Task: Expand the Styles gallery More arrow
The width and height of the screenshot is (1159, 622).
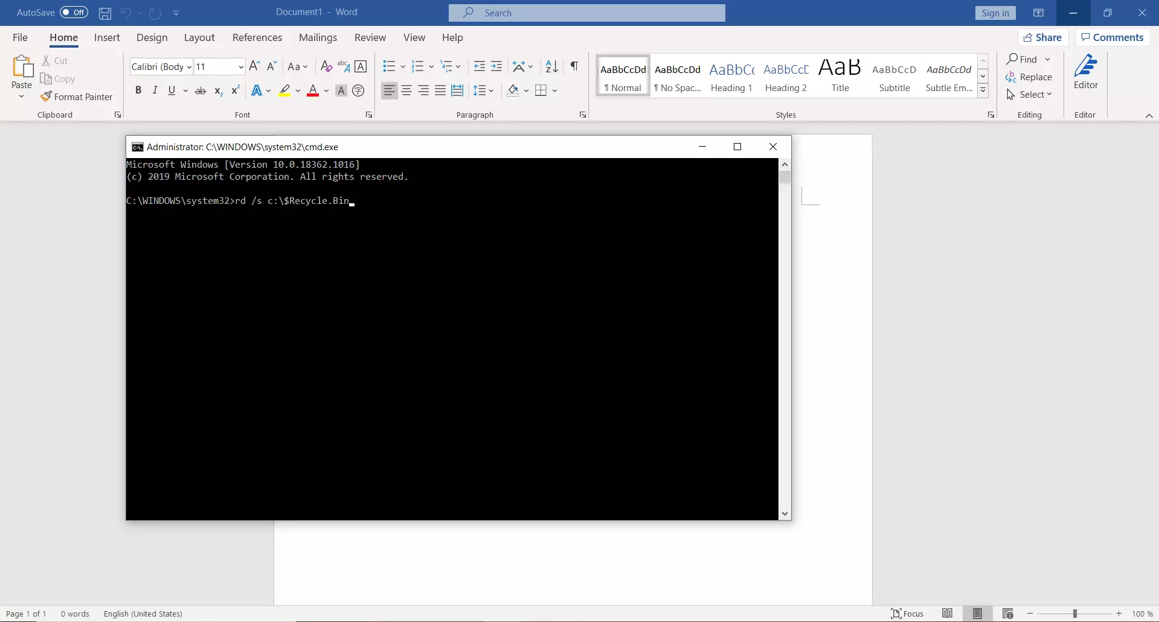Action: [983, 90]
